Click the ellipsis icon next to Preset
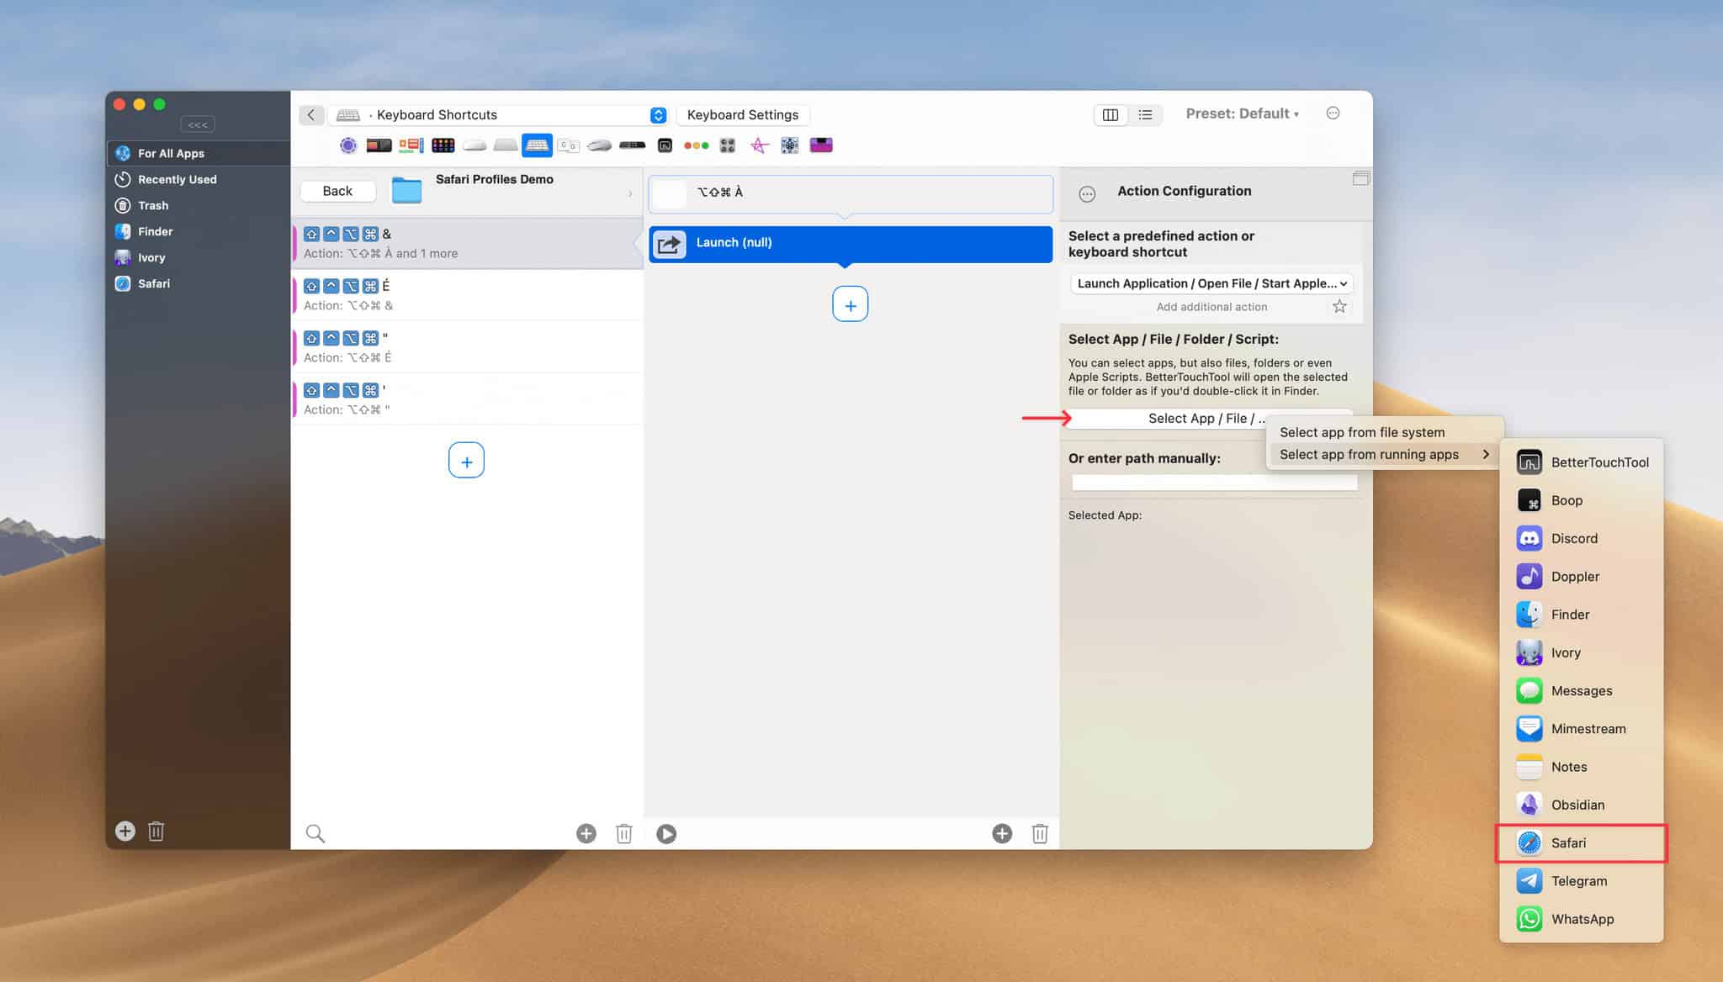1723x982 pixels. (1333, 114)
